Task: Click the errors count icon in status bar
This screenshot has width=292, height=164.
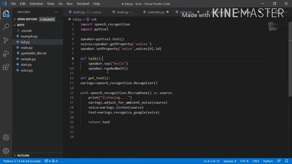Action: pyautogui.click(x=47, y=161)
